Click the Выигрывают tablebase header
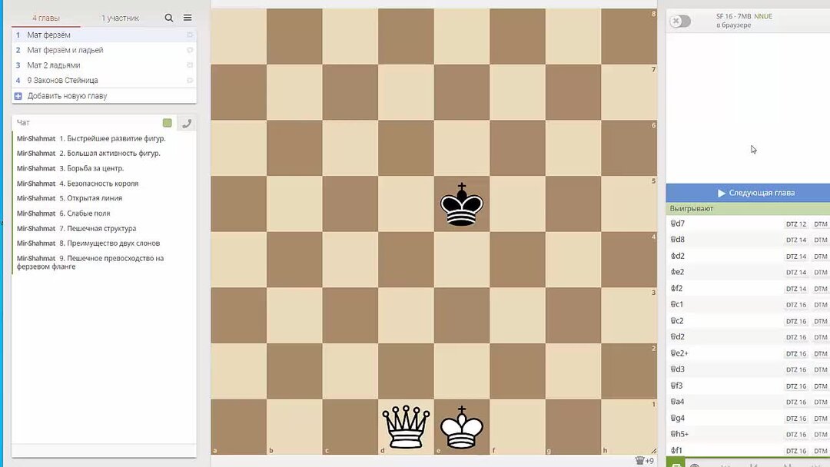This screenshot has height=467, width=830. coord(748,209)
